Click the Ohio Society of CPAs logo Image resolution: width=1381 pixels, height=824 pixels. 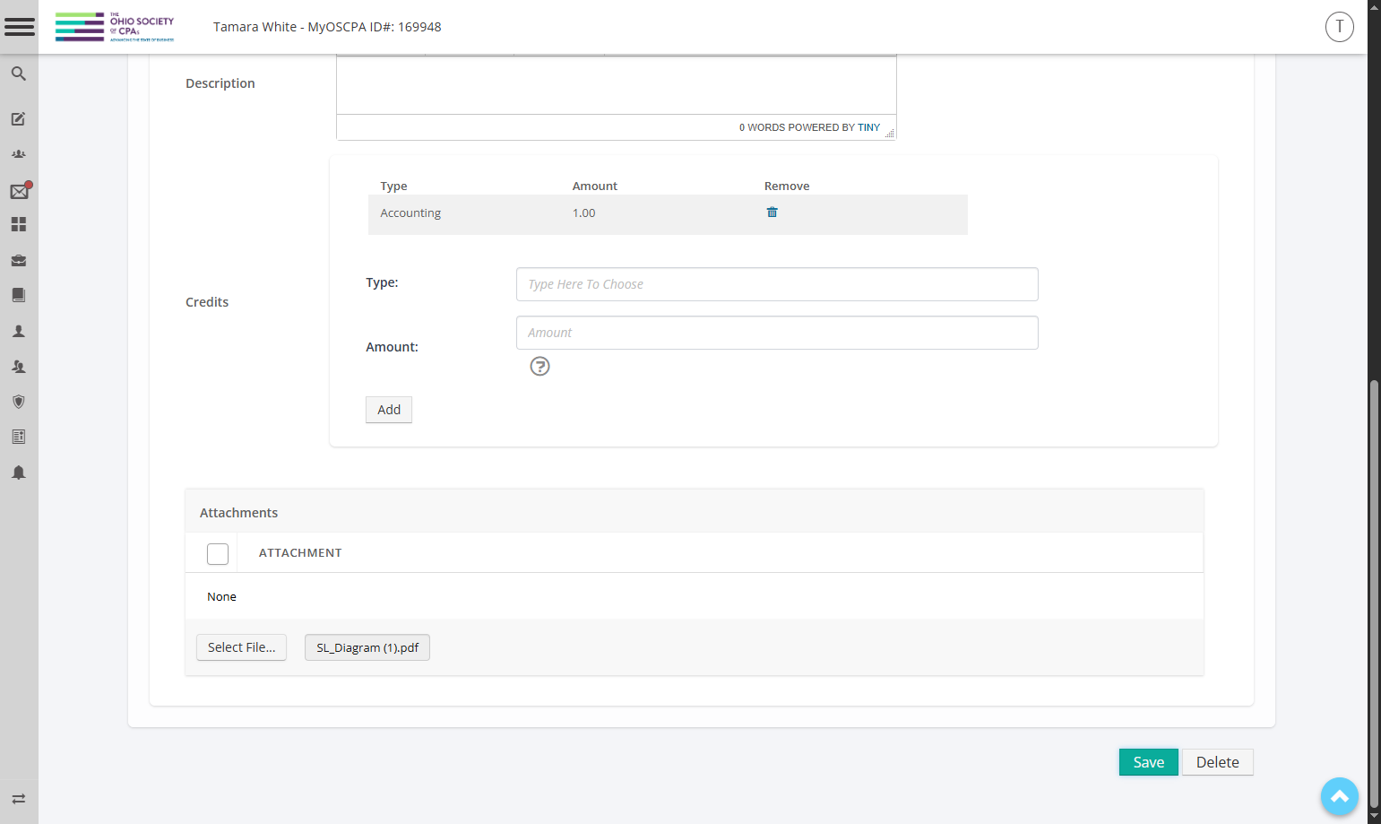115,27
